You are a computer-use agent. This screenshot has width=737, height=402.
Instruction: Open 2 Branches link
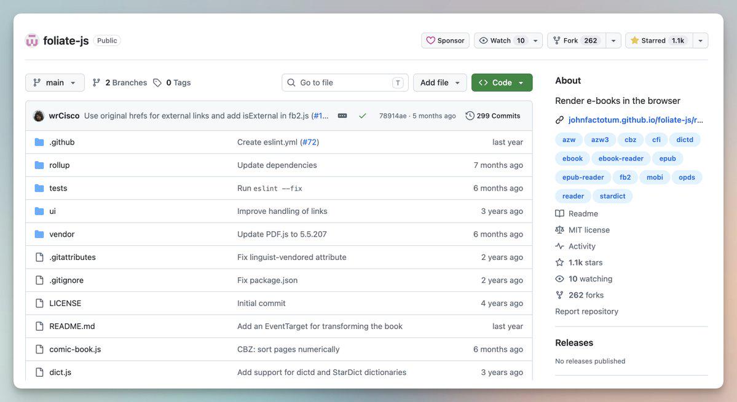coord(120,82)
